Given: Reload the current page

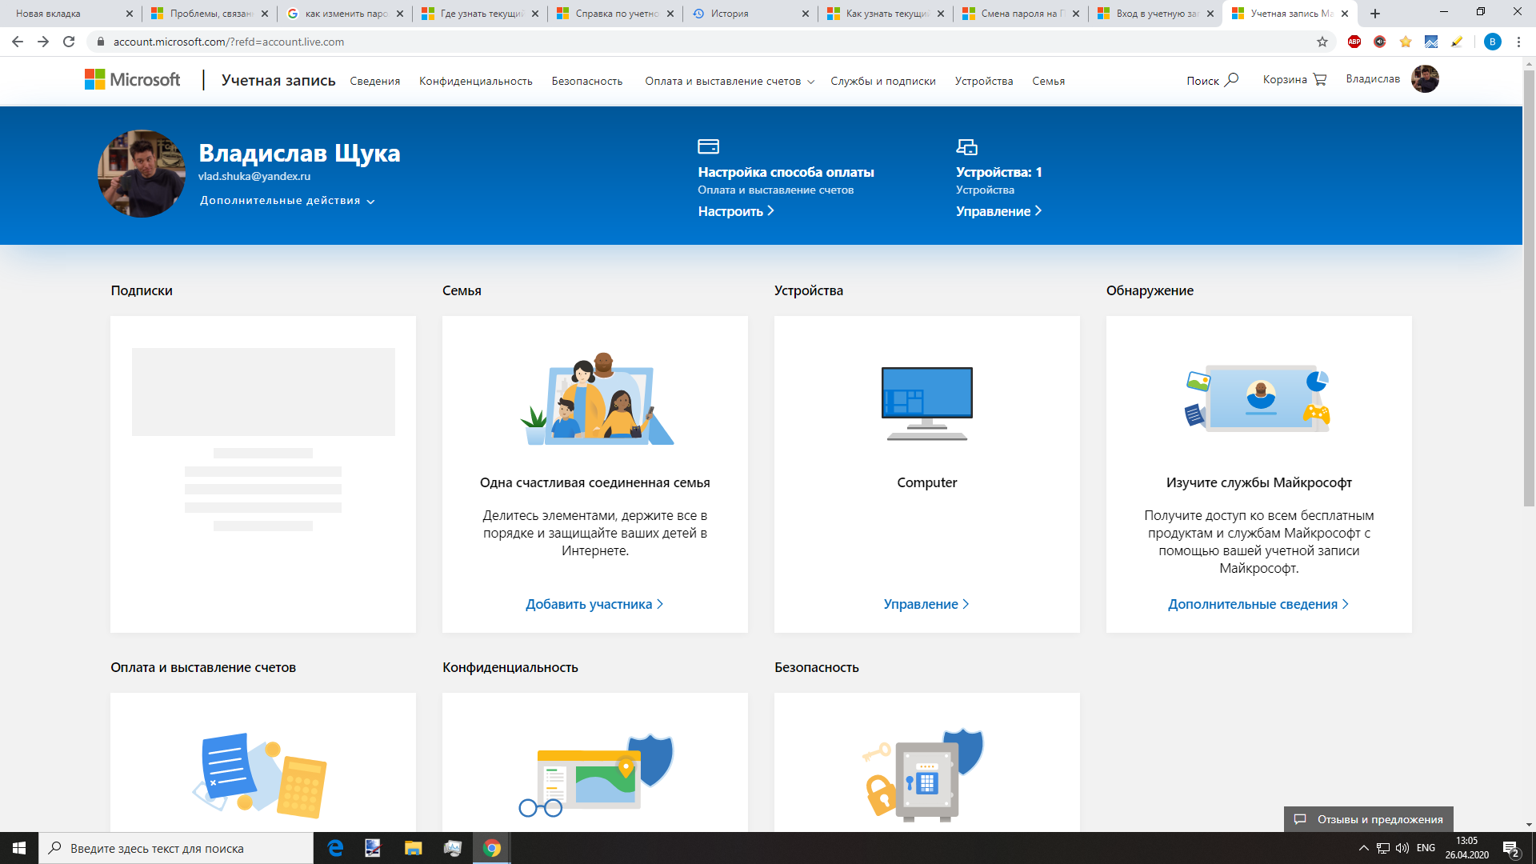Looking at the screenshot, I should [x=69, y=42].
